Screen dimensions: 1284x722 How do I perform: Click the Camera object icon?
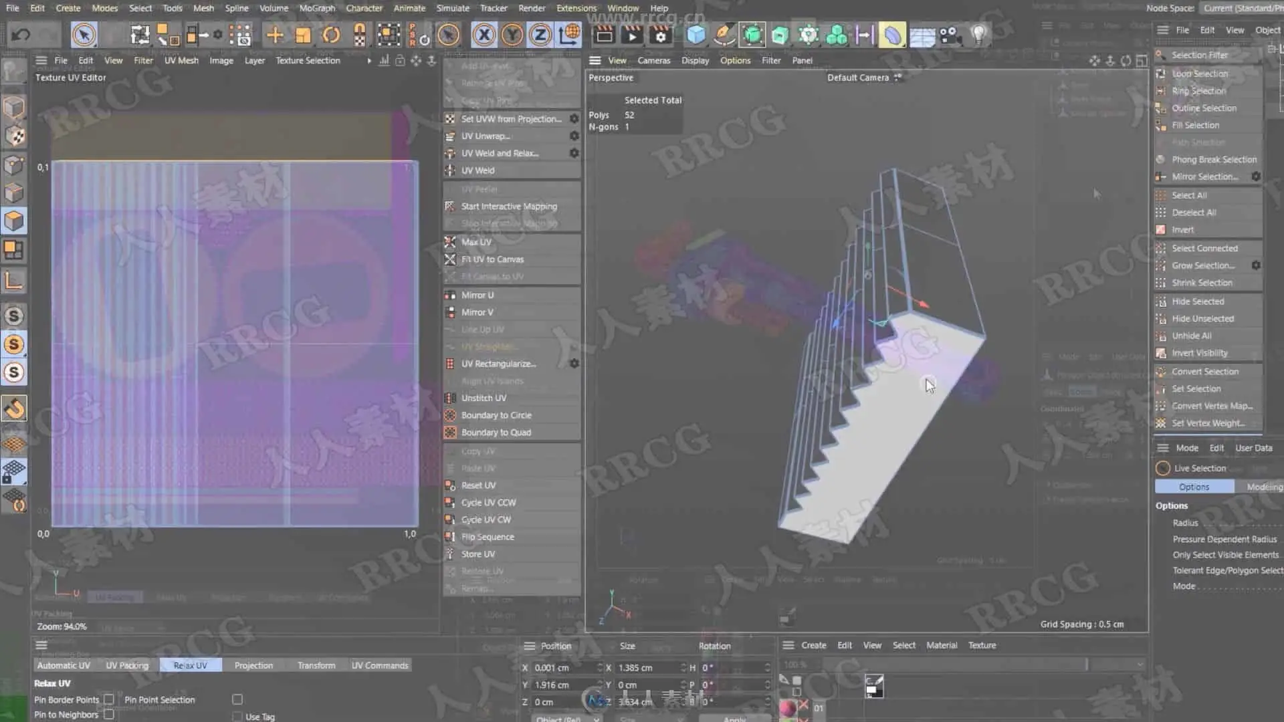pyautogui.click(x=949, y=35)
